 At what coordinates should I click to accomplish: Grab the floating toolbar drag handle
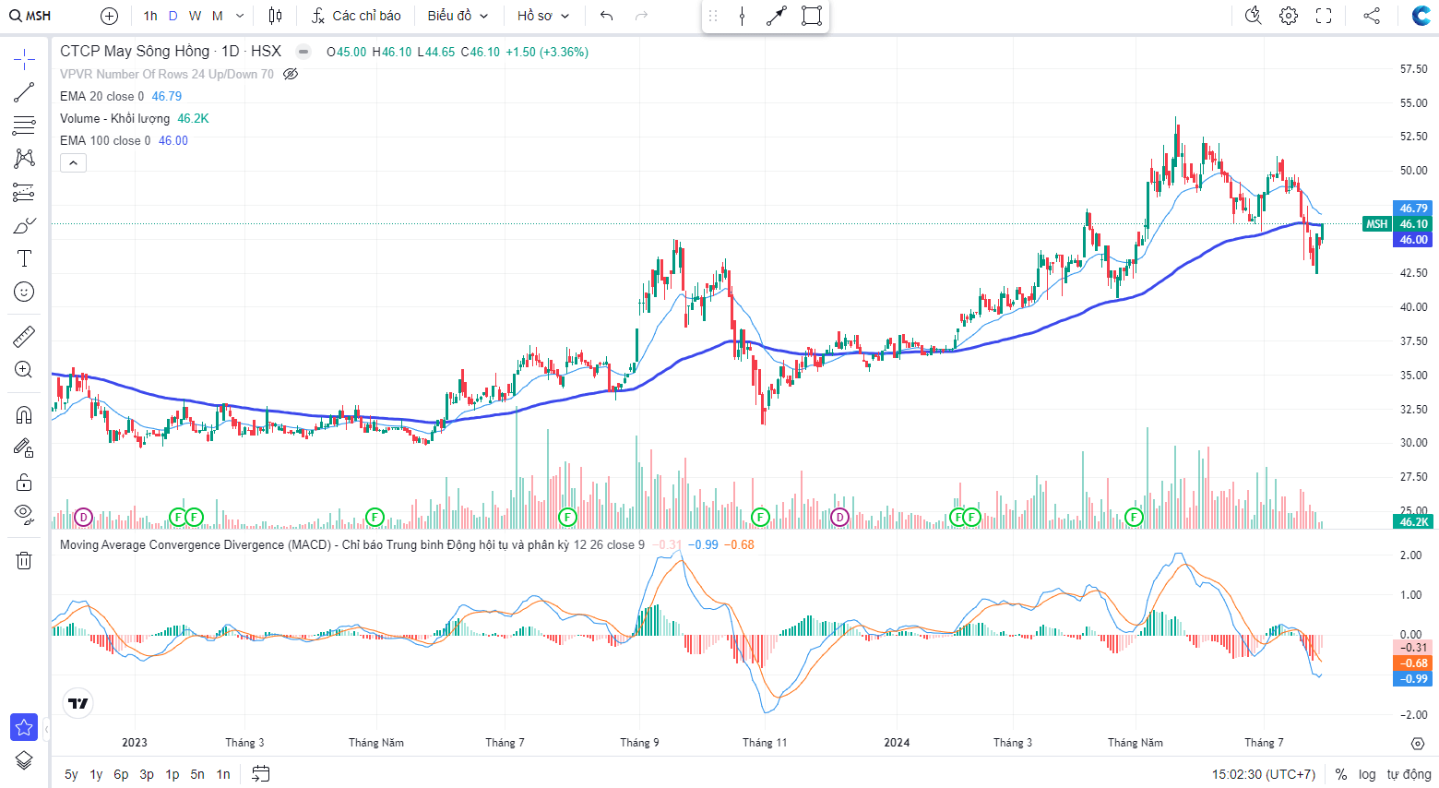click(712, 16)
